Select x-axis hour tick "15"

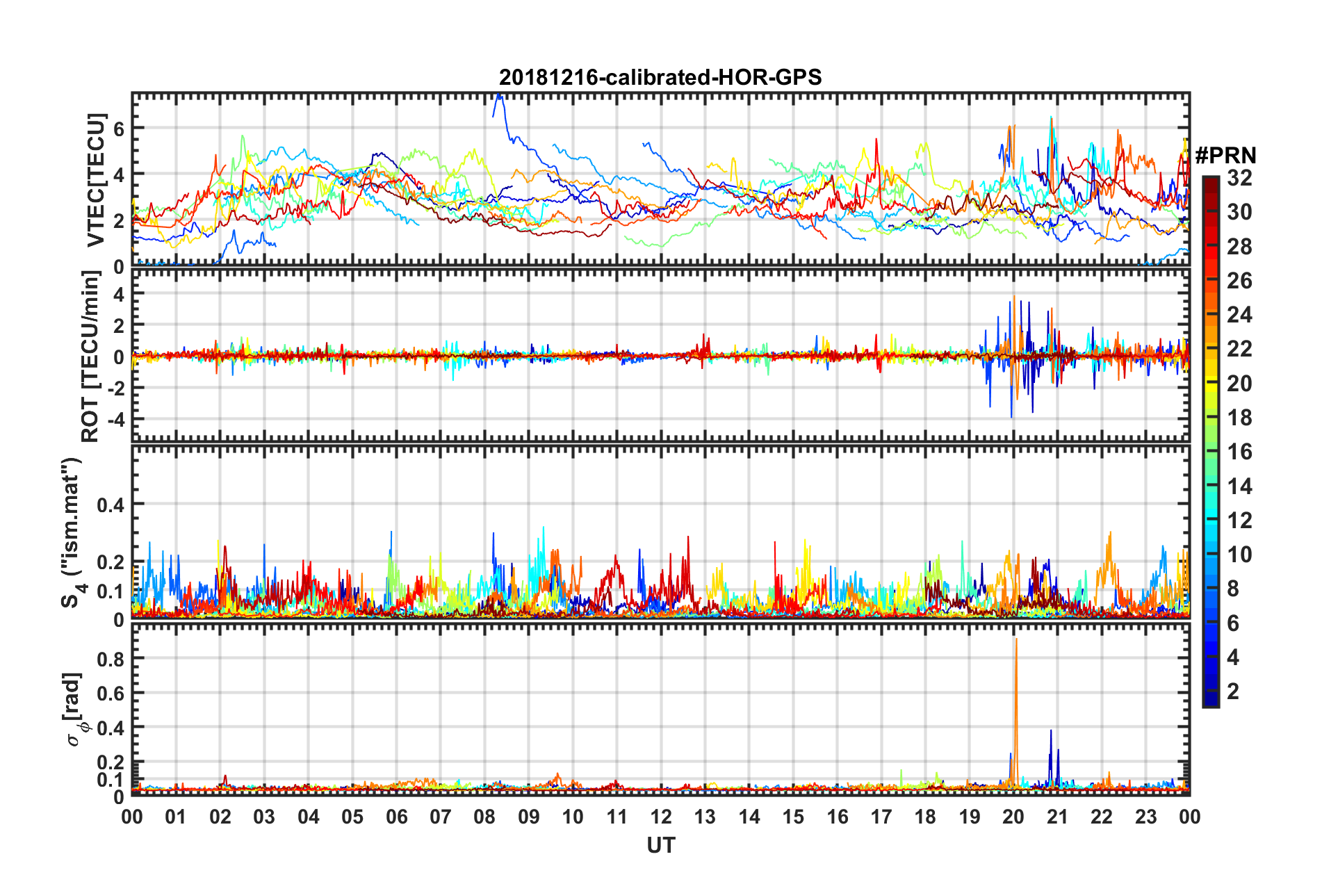pyautogui.click(x=793, y=817)
